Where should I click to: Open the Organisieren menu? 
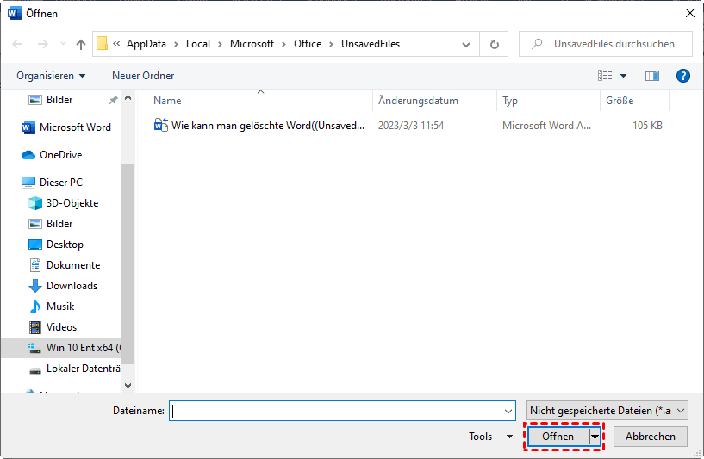(x=51, y=76)
